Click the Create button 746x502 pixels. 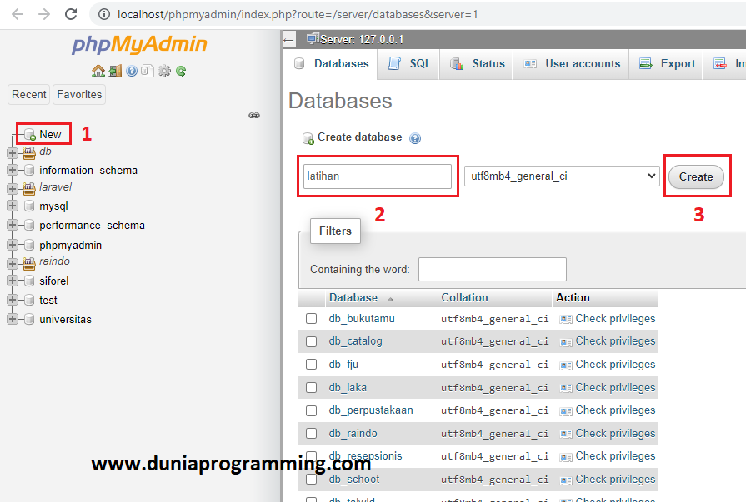tap(696, 176)
